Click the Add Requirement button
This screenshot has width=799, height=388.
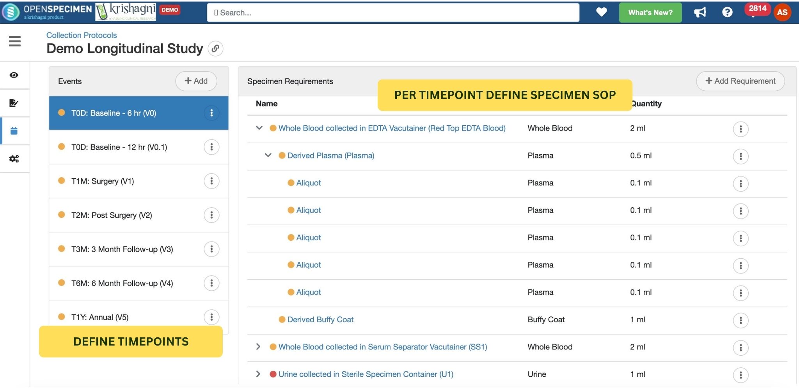pyautogui.click(x=740, y=81)
